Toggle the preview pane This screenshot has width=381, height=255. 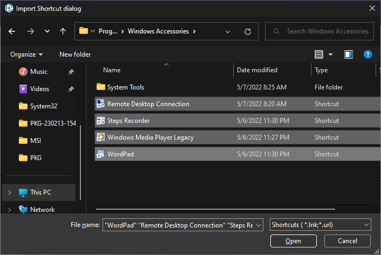point(349,54)
